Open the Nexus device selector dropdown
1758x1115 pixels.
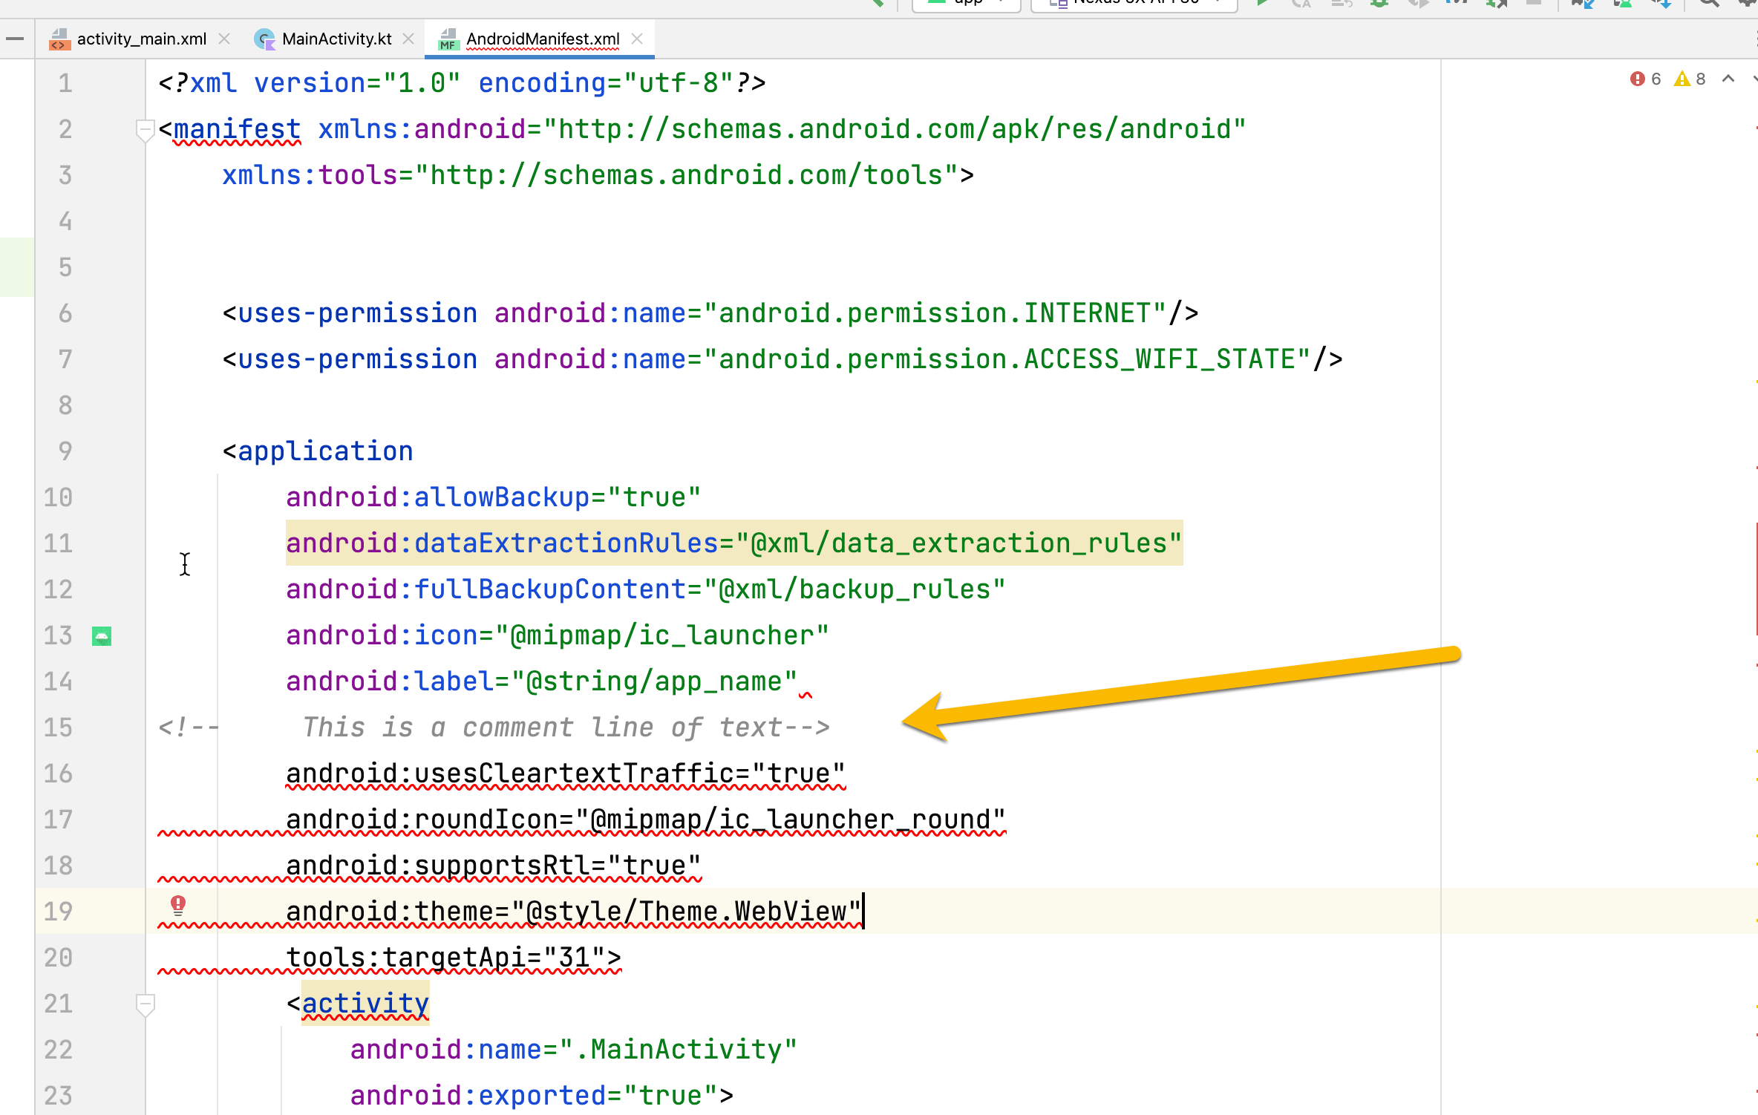(x=1134, y=3)
